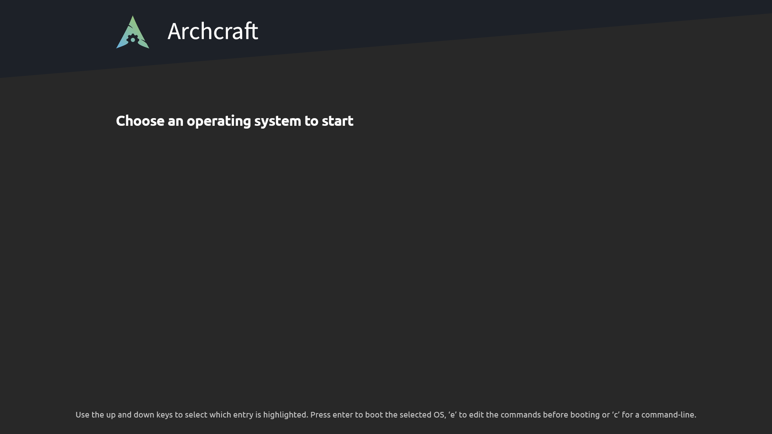This screenshot has width=772, height=434.
Task: Click the 'selected OS' text in the footer
Action: (422, 415)
